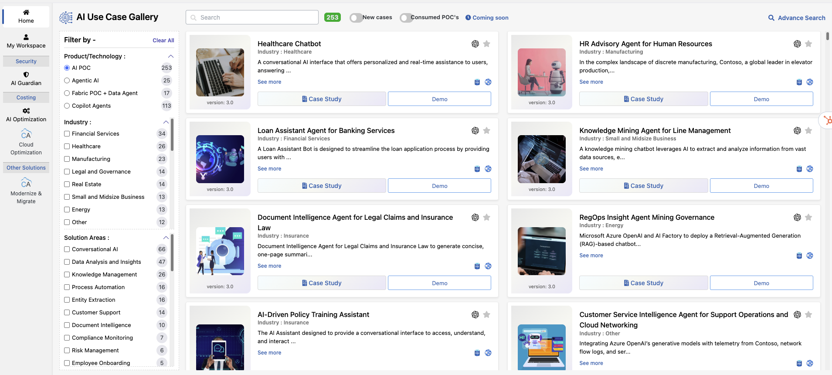Check the Financial Services industry filter
Image resolution: width=832 pixels, height=375 pixels.
(x=67, y=134)
